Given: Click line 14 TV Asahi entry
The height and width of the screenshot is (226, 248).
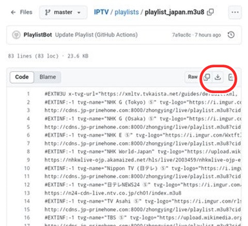Looking at the screenshot, I should [x=143, y=201].
